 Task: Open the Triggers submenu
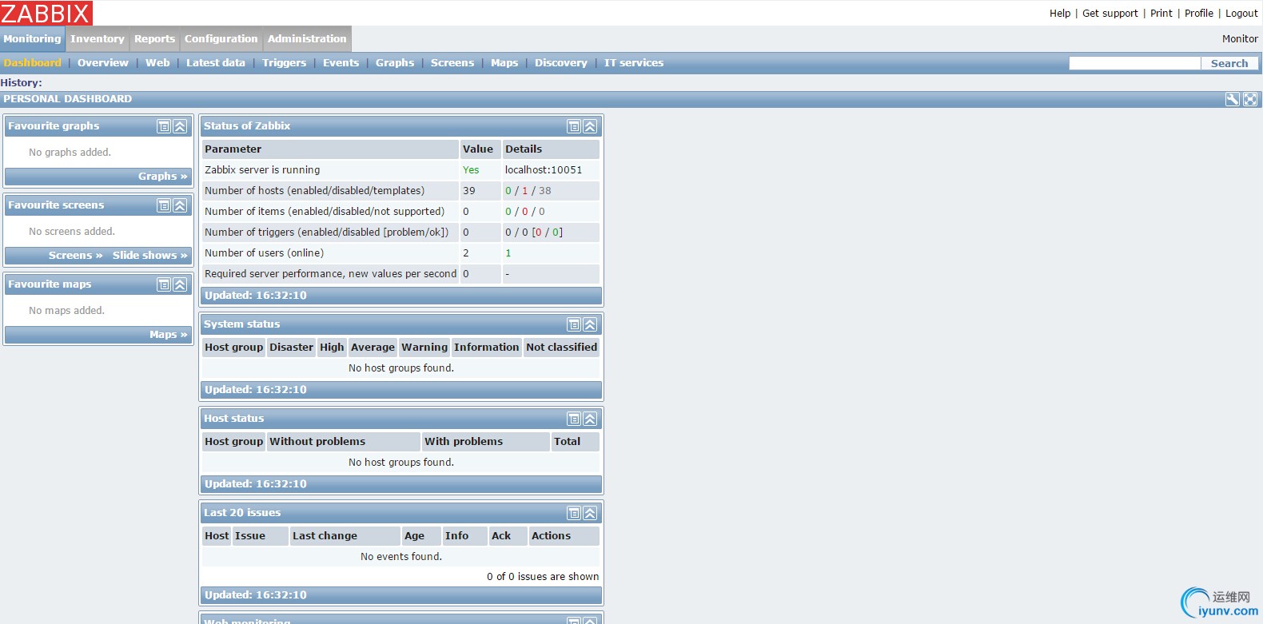point(285,63)
